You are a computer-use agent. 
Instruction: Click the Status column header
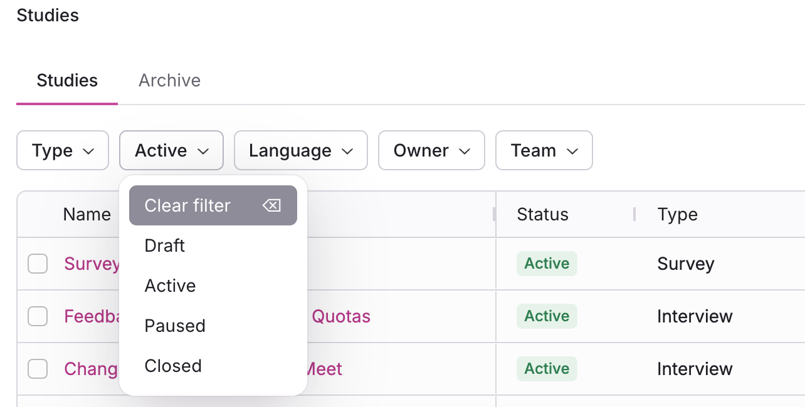point(542,214)
